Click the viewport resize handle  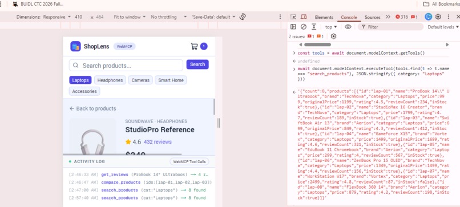click(219, 123)
